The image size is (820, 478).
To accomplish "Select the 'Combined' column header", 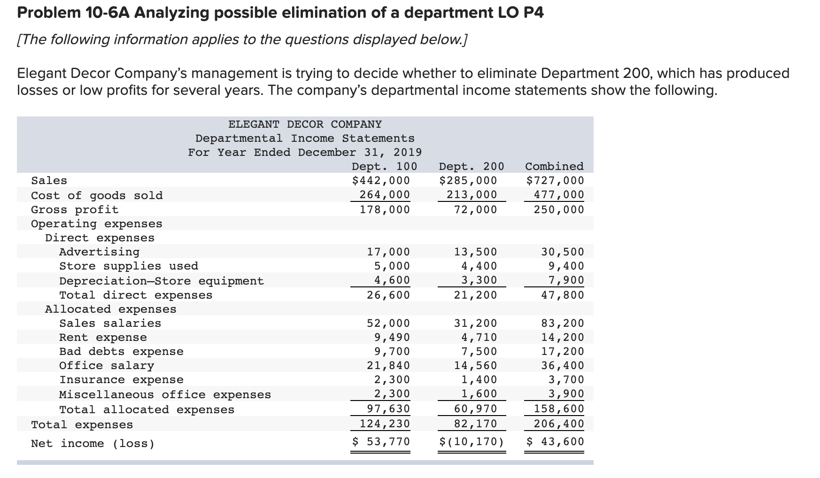I will point(554,167).
